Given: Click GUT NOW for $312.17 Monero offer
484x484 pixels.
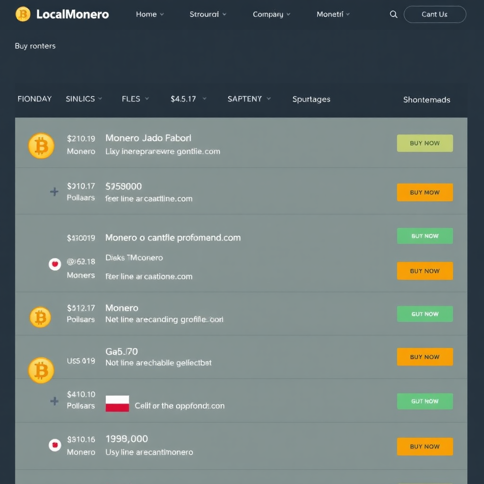Looking at the screenshot, I should pos(425,314).
